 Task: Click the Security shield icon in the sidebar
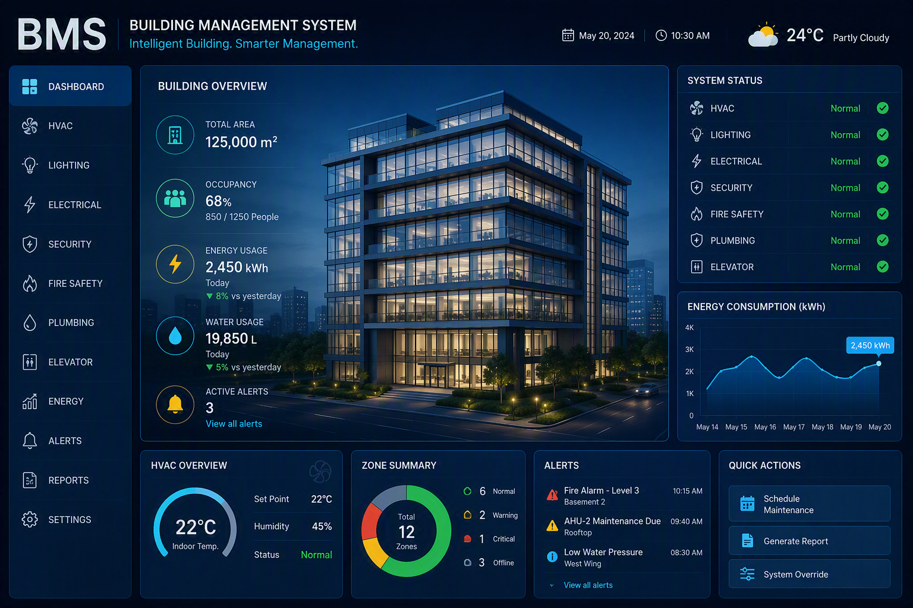30,244
